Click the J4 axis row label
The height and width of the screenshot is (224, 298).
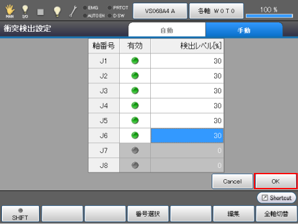tap(104, 106)
